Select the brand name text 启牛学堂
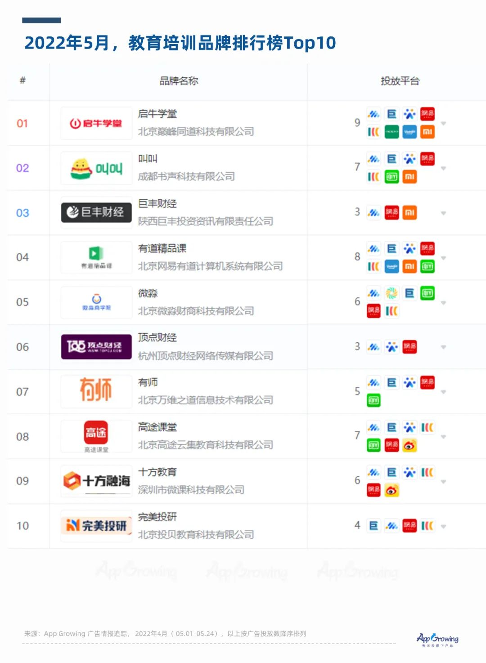Viewport: 486px width, 663px height. pyautogui.click(x=157, y=114)
